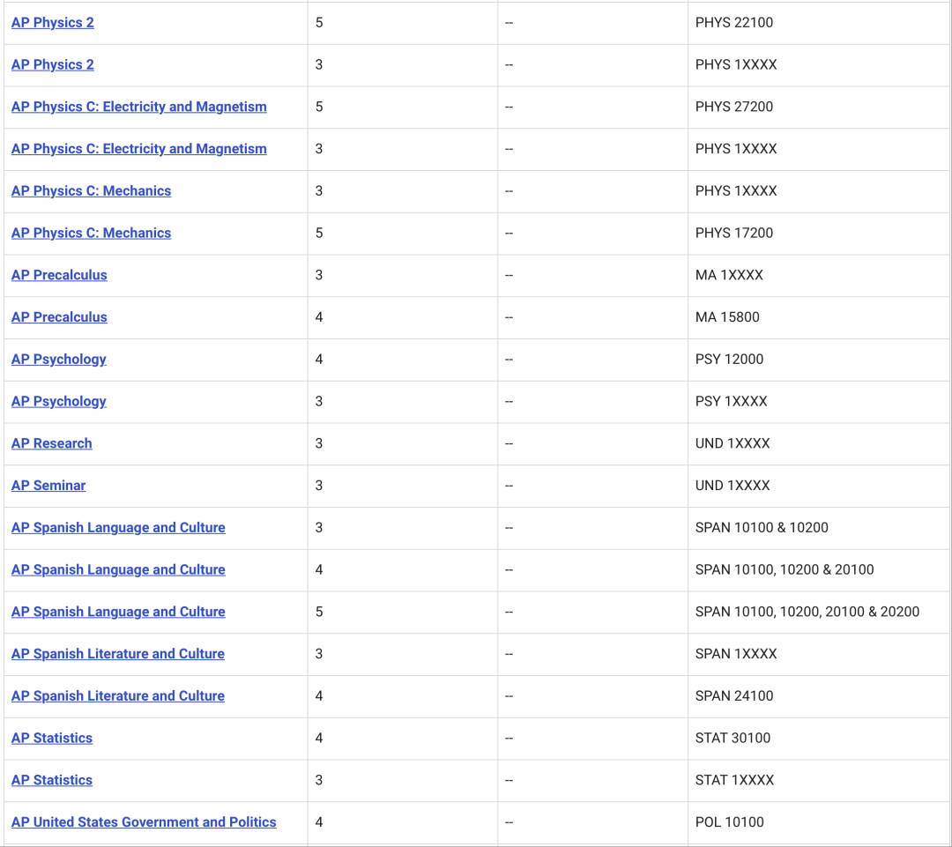This screenshot has height=847, width=952.
Task: Click AP Psychology link in PSY 1XXXX row
Action: click(58, 402)
